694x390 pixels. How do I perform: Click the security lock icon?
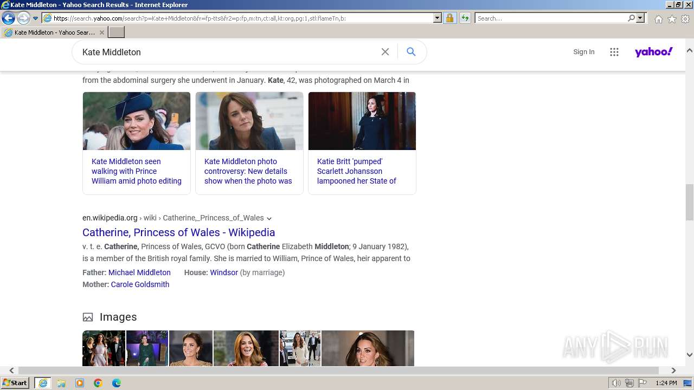(x=449, y=18)
